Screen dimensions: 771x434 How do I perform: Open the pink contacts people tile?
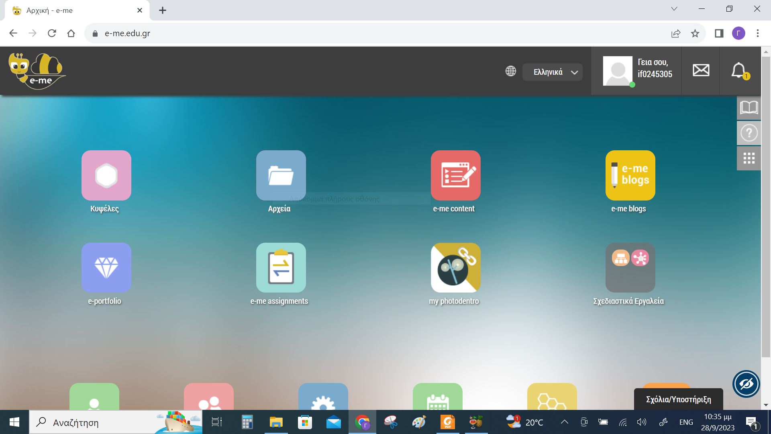pyautogui.click(x=208, y=397)
